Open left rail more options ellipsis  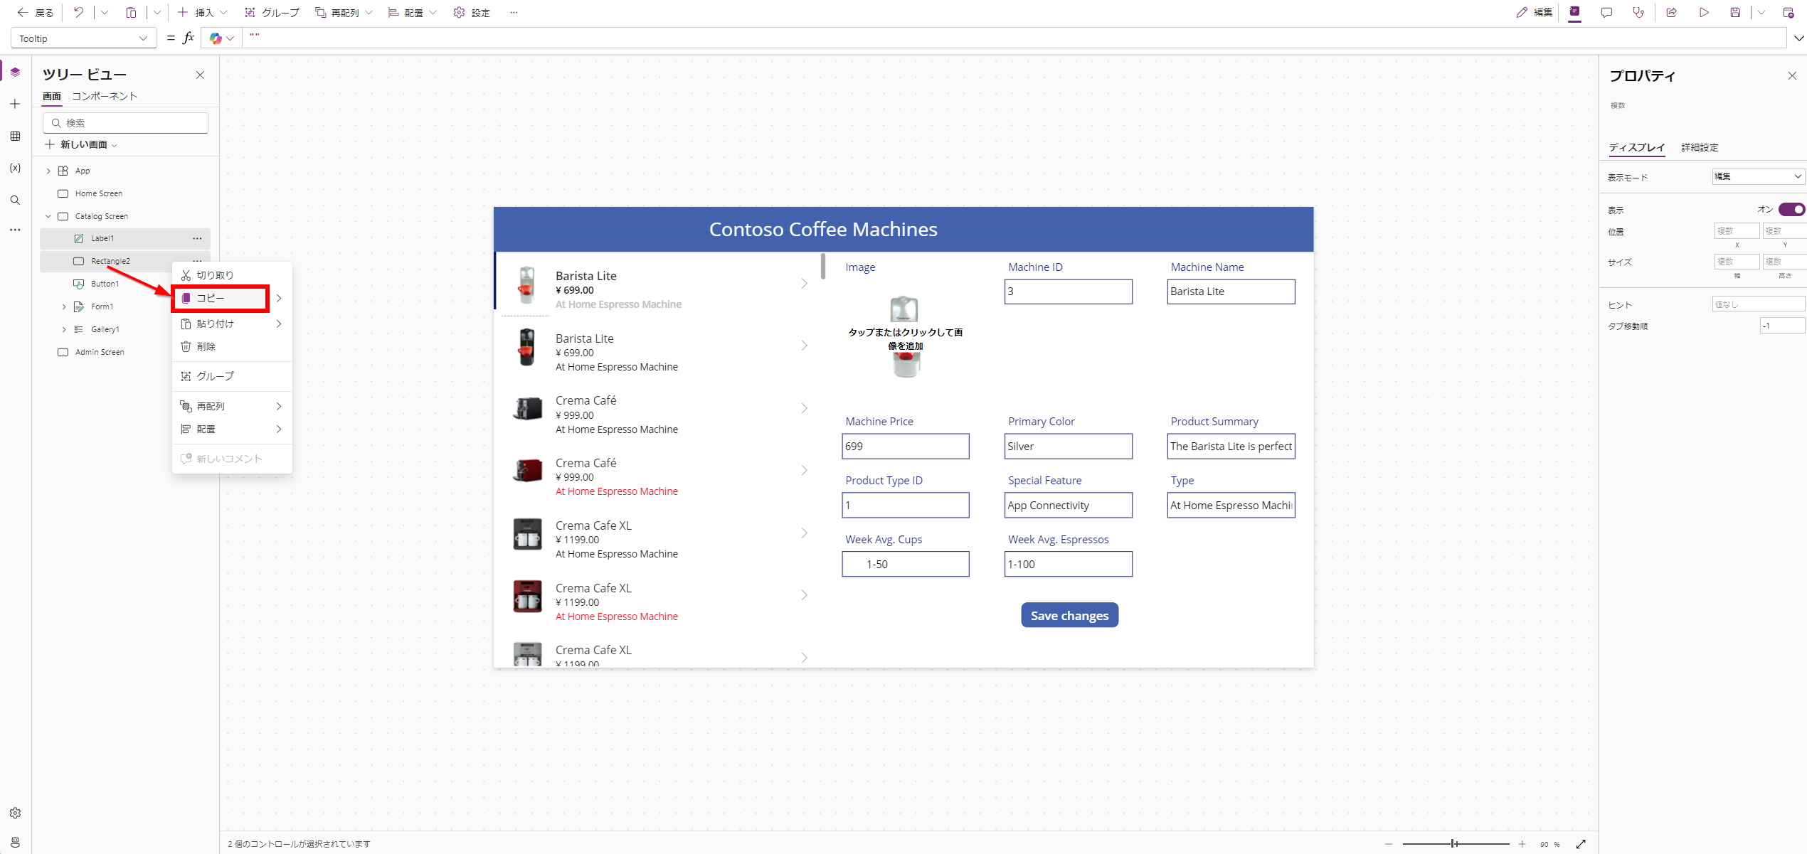[x=15, y=230]
